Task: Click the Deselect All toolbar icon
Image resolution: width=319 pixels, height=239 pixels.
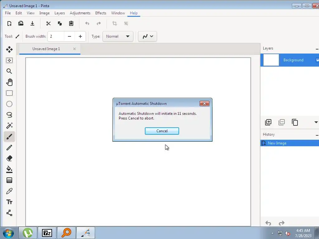Action: coord(126,23)
